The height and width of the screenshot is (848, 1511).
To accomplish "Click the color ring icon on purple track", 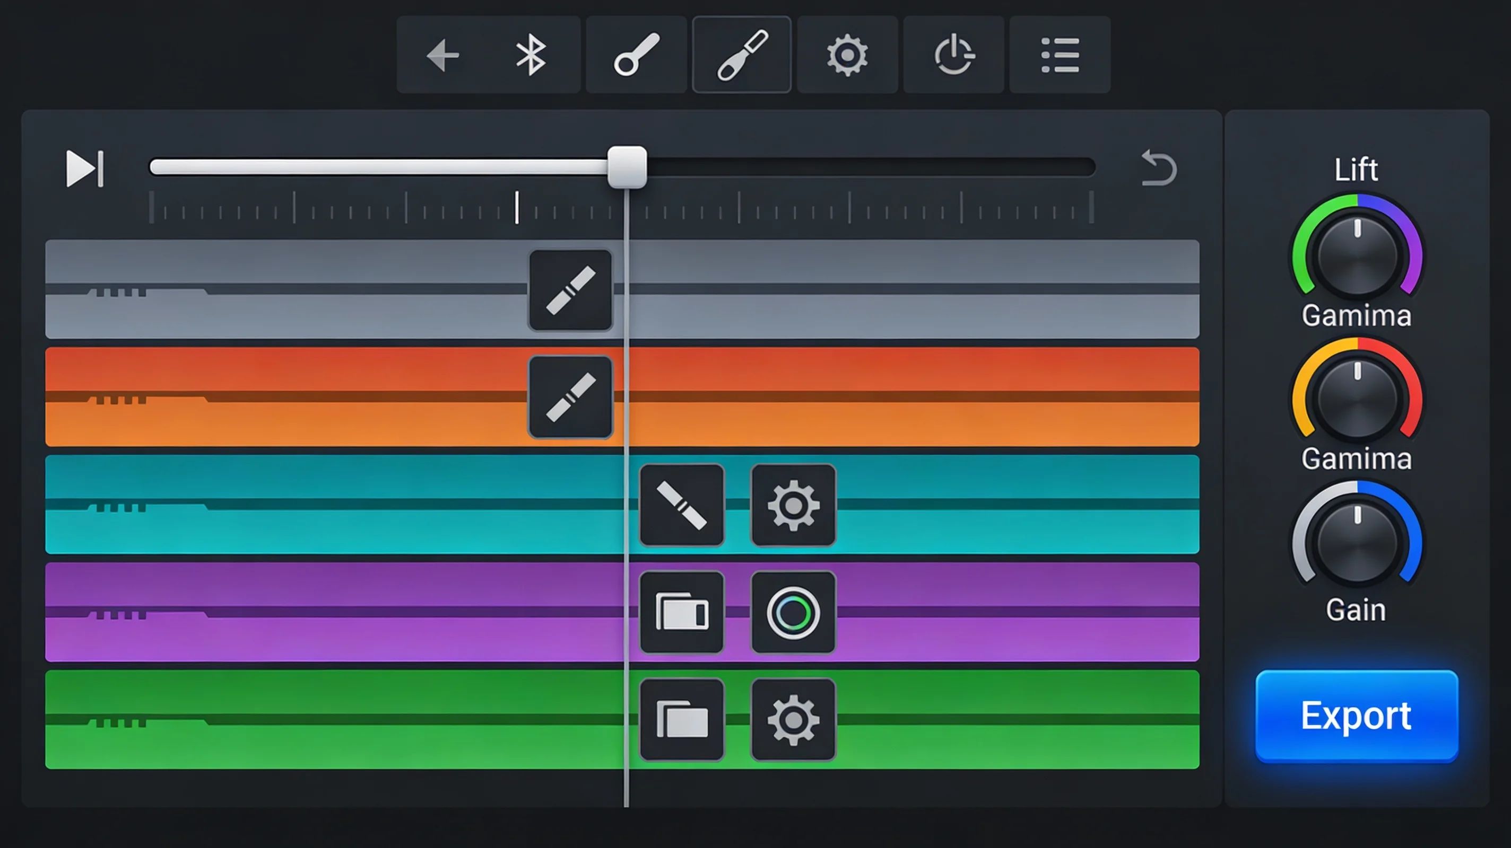I will coord(793,612).
